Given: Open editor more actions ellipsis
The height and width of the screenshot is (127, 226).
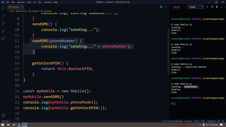Looking at the screenshot, I should (x=166, y=7).
